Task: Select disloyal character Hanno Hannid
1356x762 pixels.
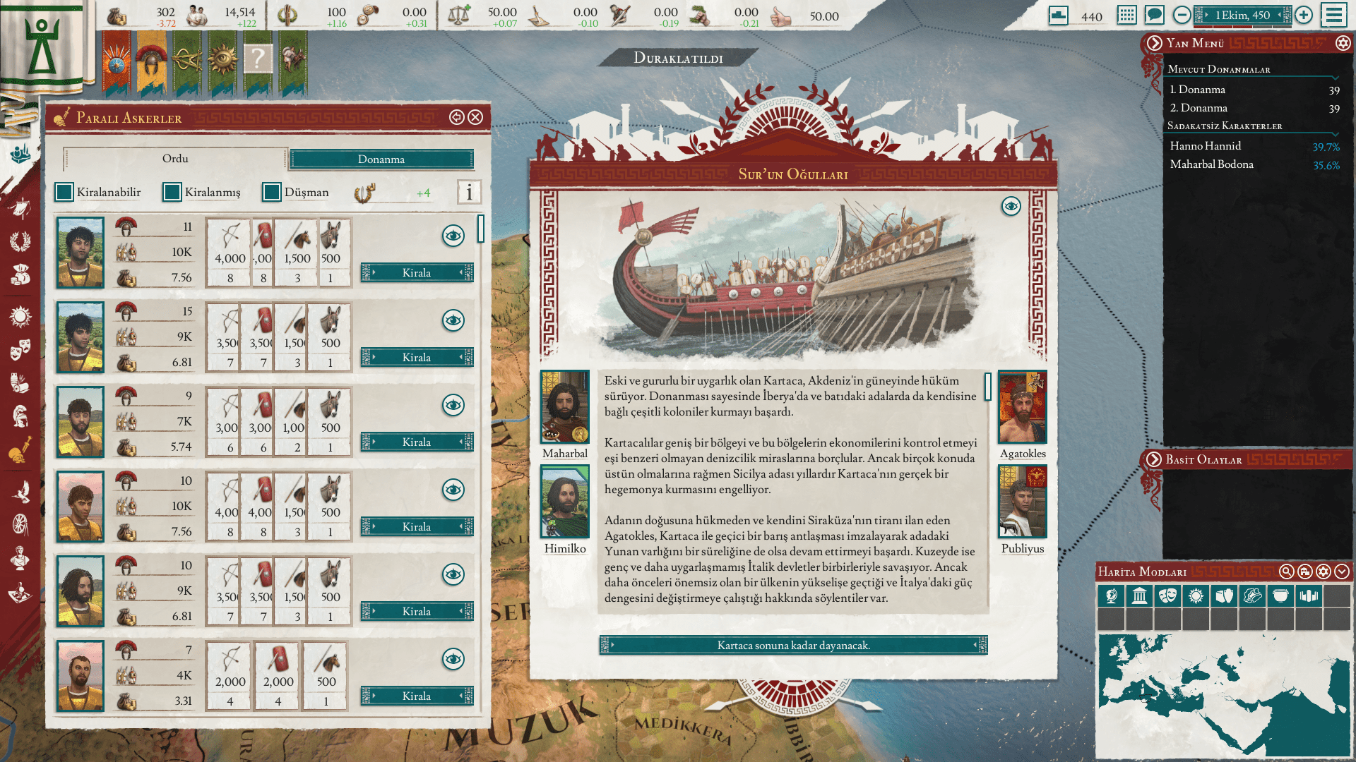Action: pos(1254,146)
